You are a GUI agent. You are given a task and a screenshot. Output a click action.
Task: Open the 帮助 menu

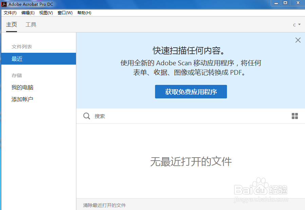[83, 13]
